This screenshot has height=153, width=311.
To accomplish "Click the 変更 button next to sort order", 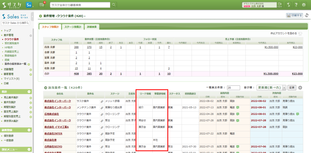I will point(292,88).
